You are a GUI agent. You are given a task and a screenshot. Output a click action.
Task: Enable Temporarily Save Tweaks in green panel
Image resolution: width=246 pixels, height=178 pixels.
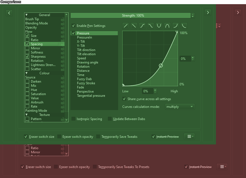pyautogui.click(x=98, y=136)
